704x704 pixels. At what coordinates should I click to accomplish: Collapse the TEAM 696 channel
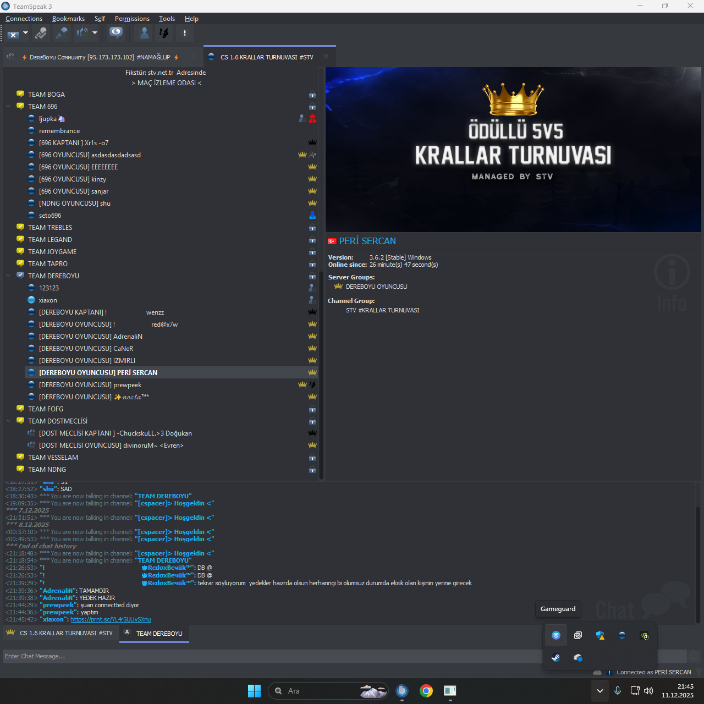pos(8,107)
